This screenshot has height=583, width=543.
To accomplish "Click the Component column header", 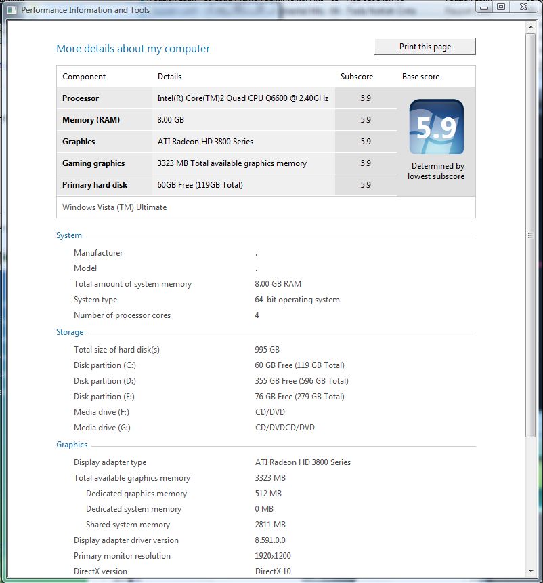I will [84, 77].
